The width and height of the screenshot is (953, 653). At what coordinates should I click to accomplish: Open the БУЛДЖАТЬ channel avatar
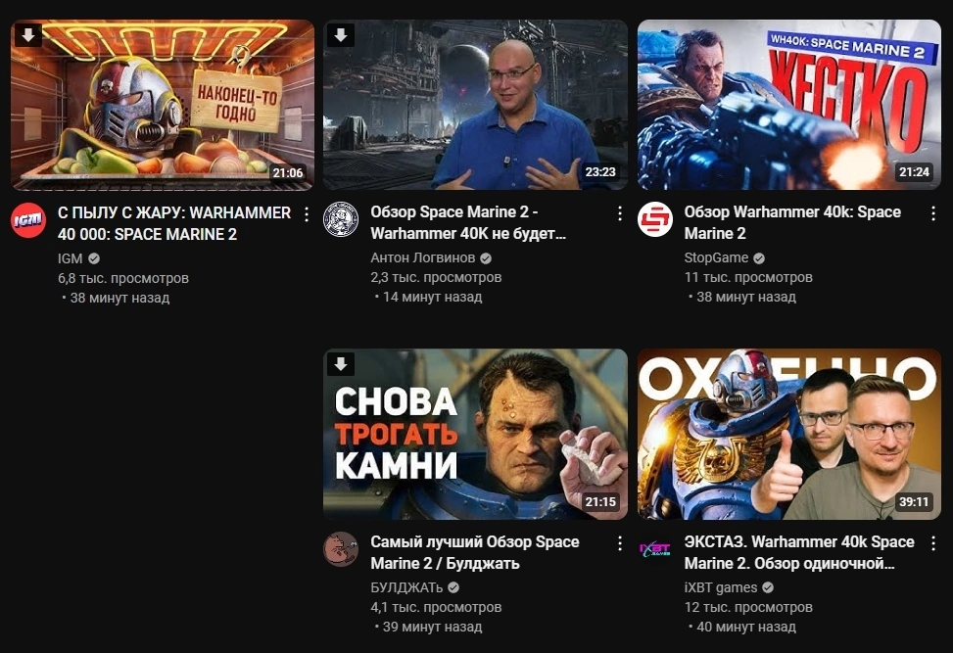pos(341,548)
